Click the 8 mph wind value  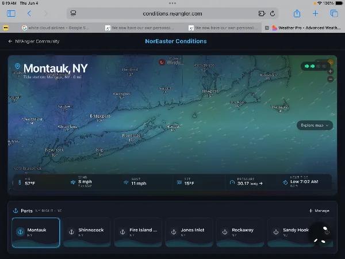85,182
